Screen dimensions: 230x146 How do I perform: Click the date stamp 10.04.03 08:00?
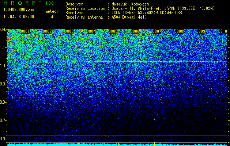[x=19, y=17]
